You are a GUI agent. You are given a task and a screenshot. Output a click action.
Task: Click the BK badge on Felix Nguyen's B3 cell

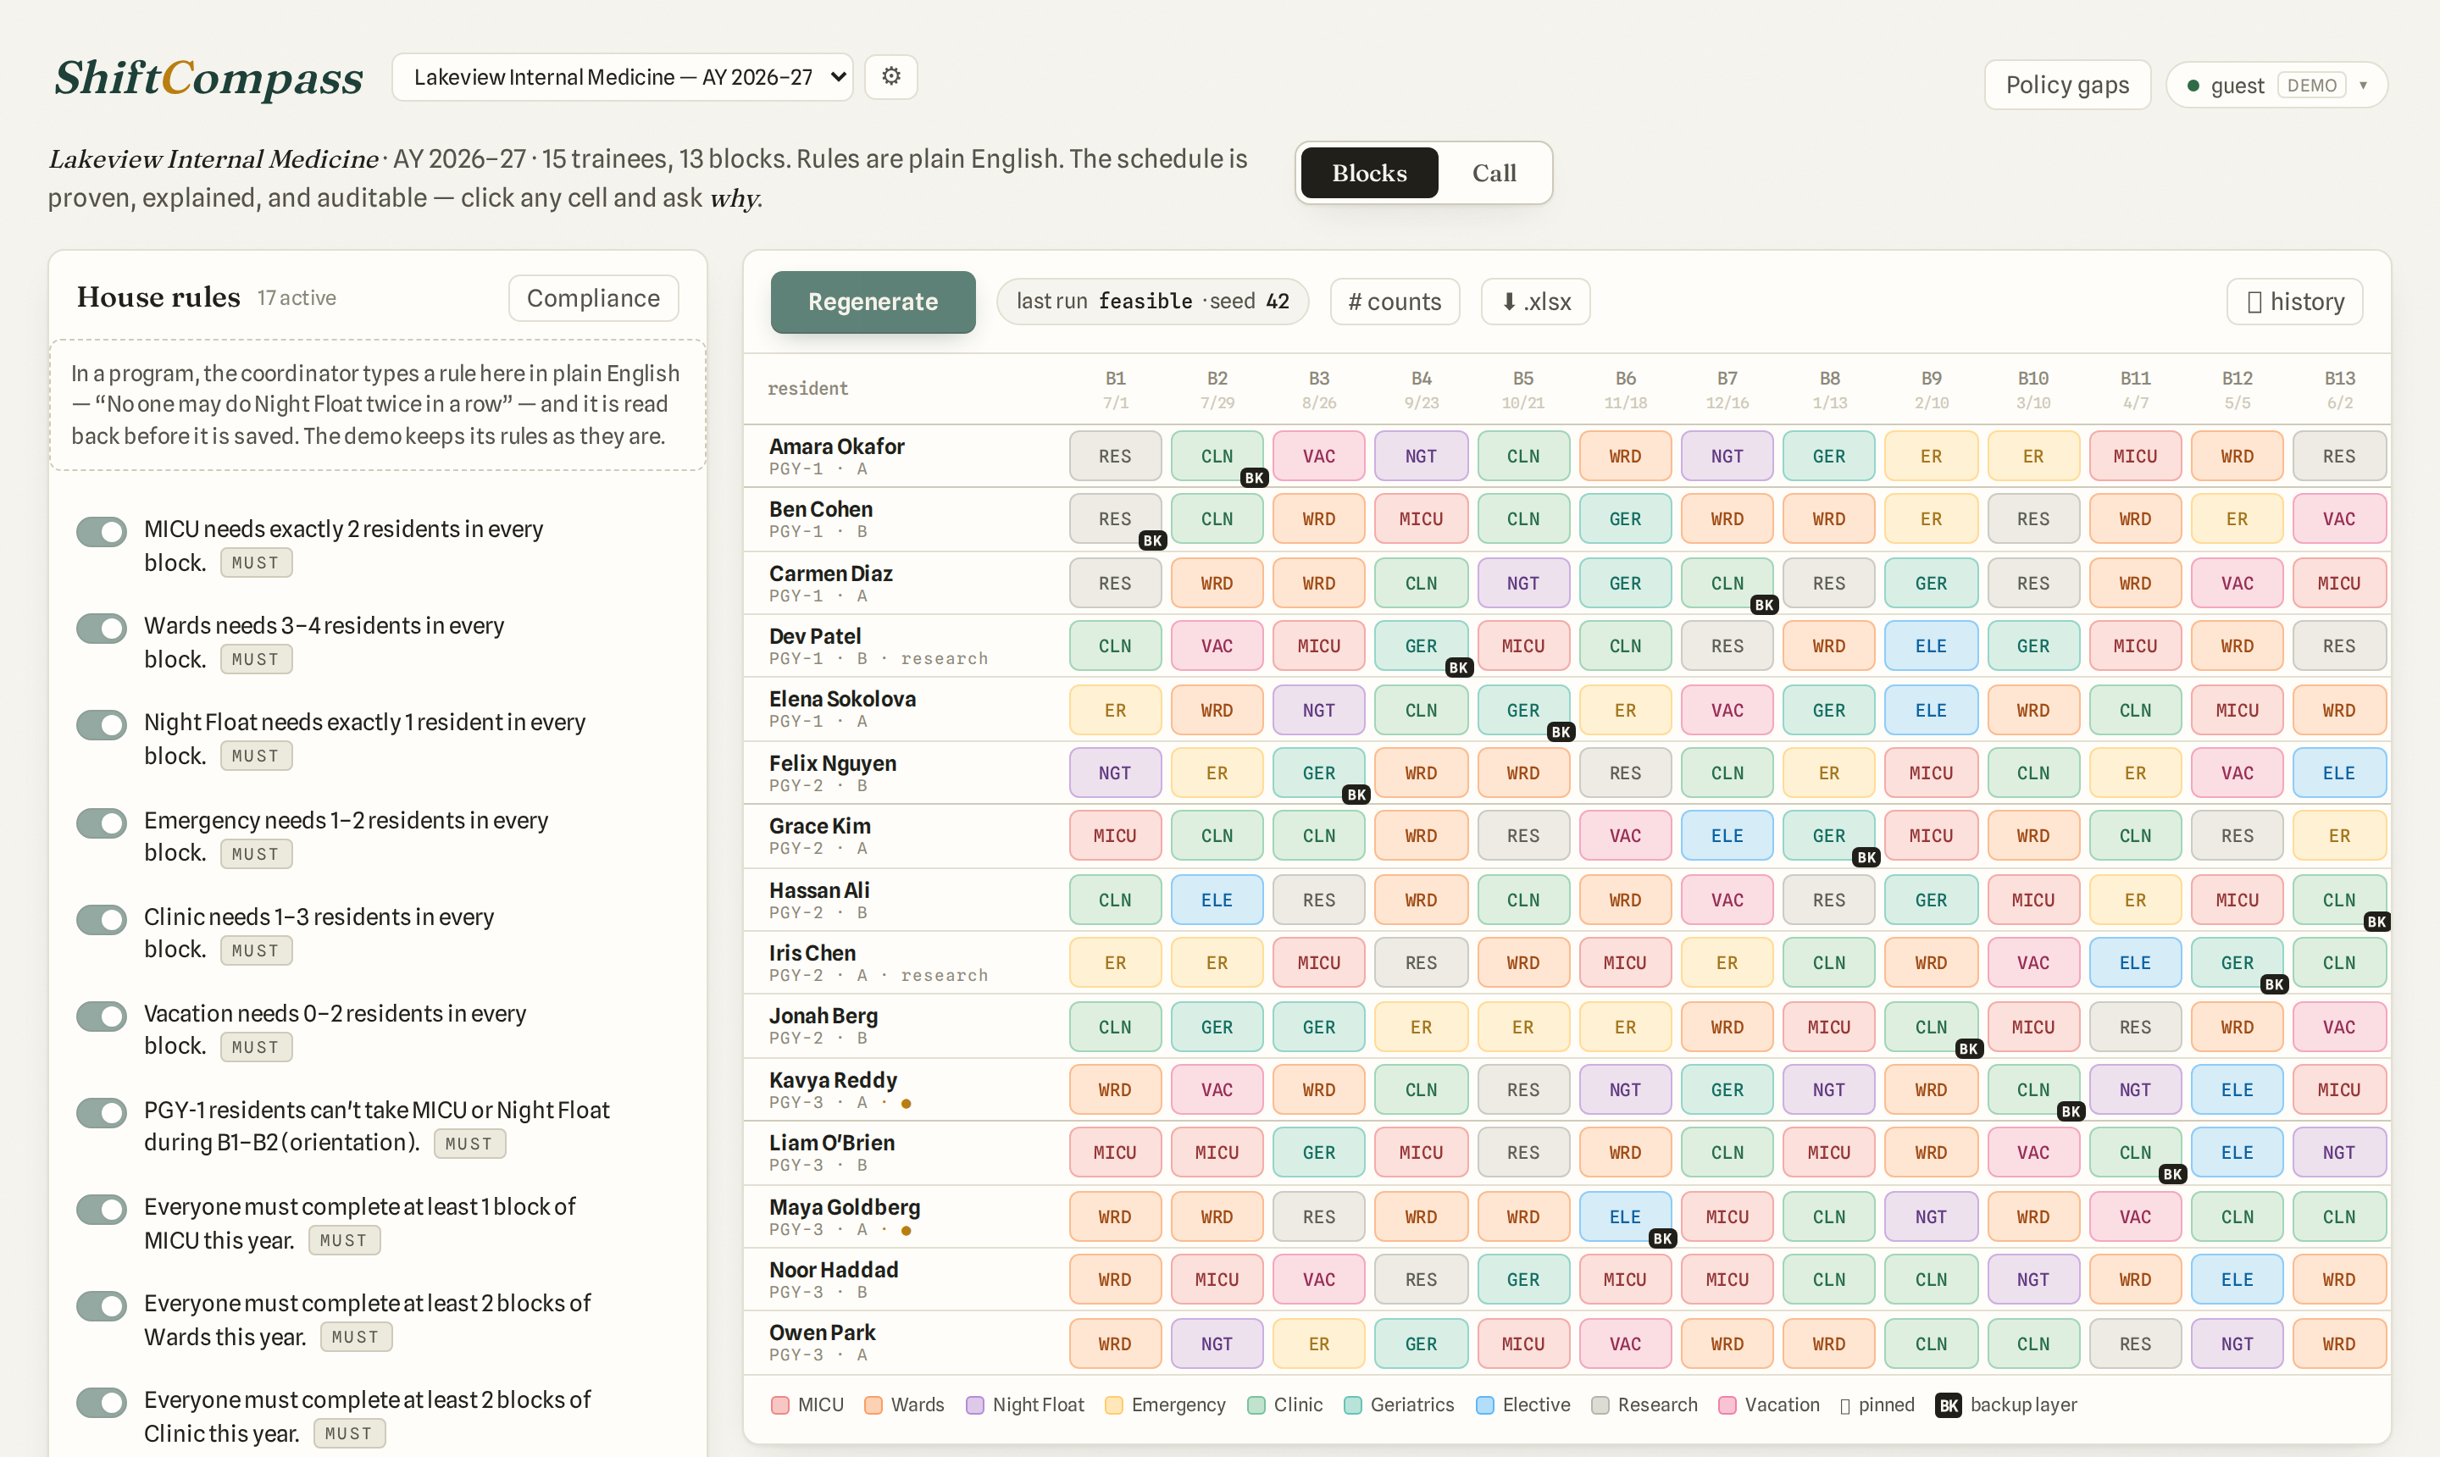(1356, 795)
